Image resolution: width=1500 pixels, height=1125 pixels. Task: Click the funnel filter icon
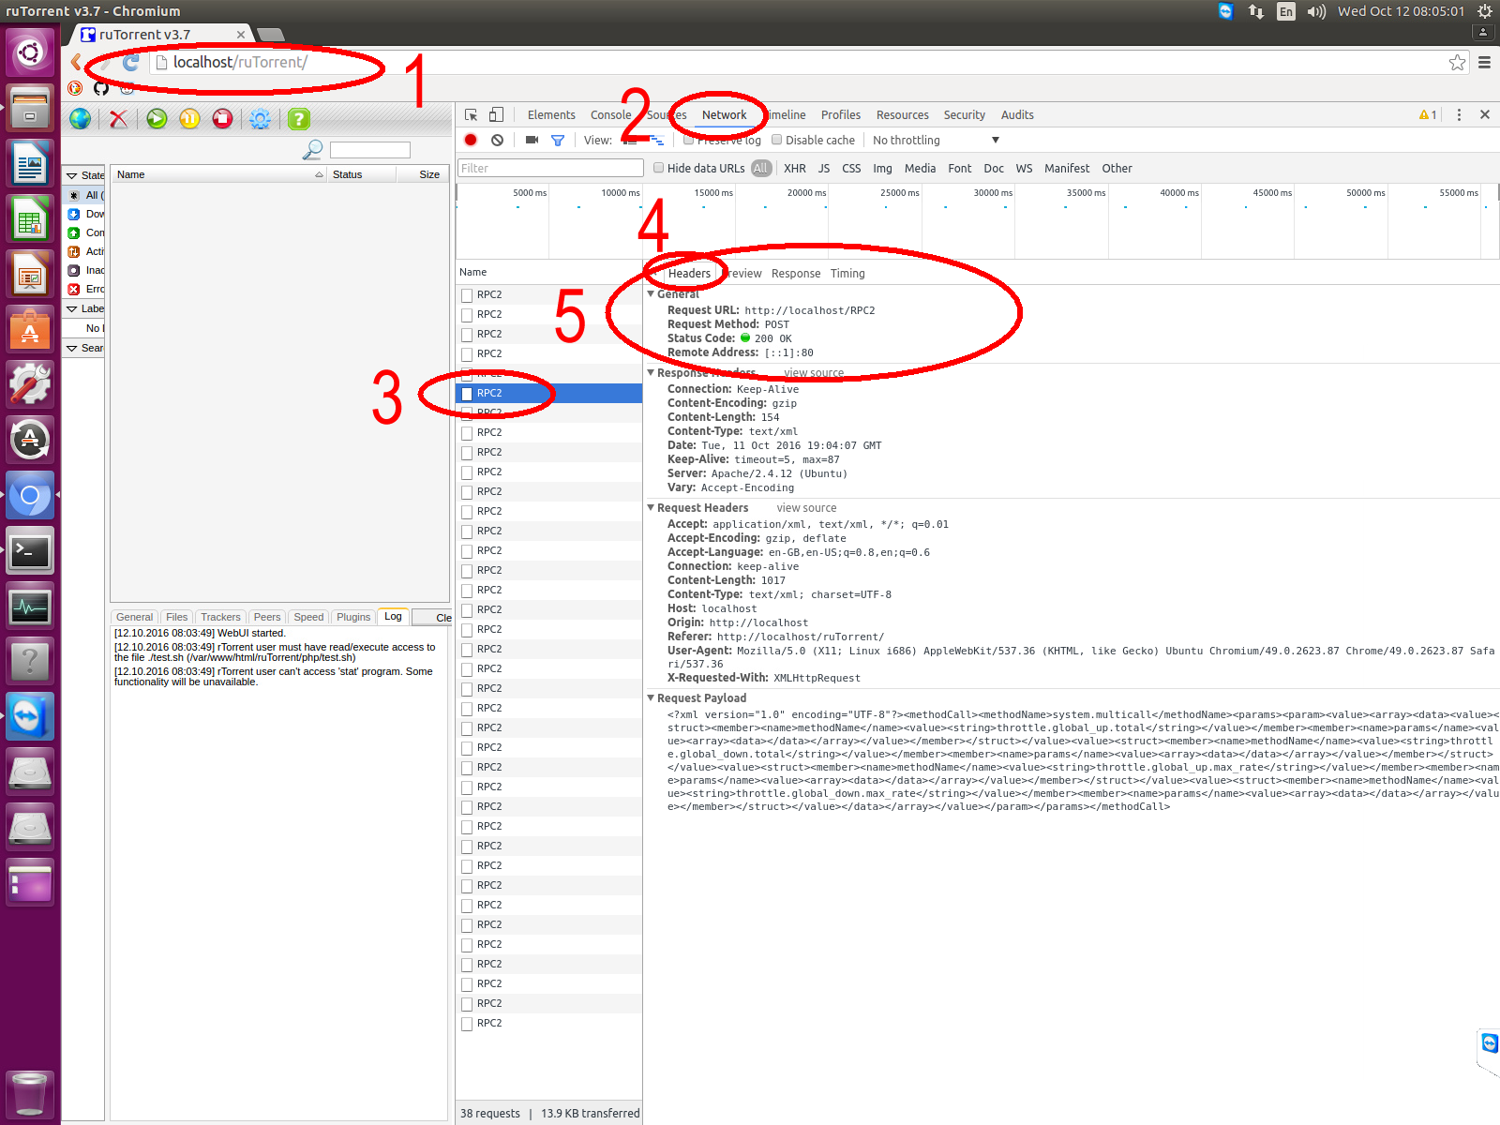[558, 140]
